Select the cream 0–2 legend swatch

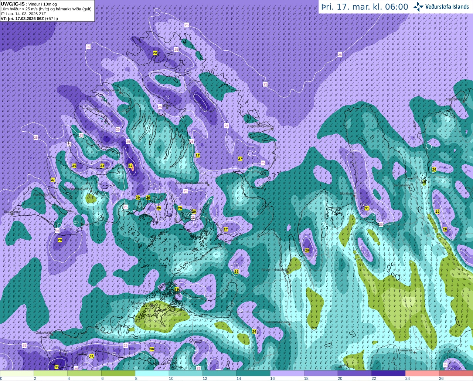click(17, 373)
